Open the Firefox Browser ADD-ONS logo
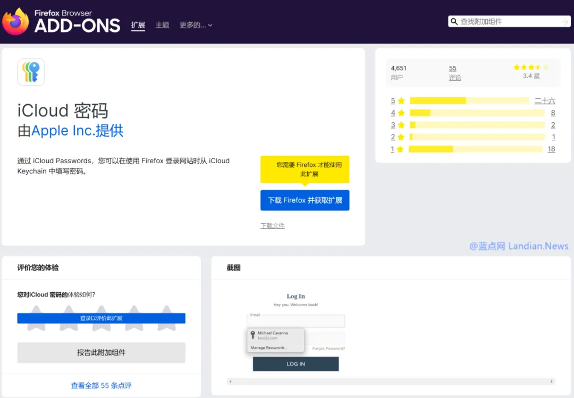This screenshot has width=574, height=398. coord(62,22)
